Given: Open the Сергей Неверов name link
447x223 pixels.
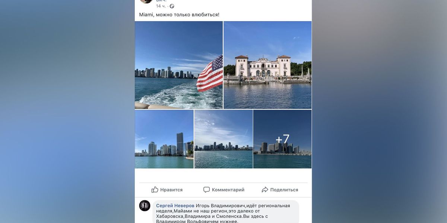Looking at the screenshot, I should click(x=175, y=206).
